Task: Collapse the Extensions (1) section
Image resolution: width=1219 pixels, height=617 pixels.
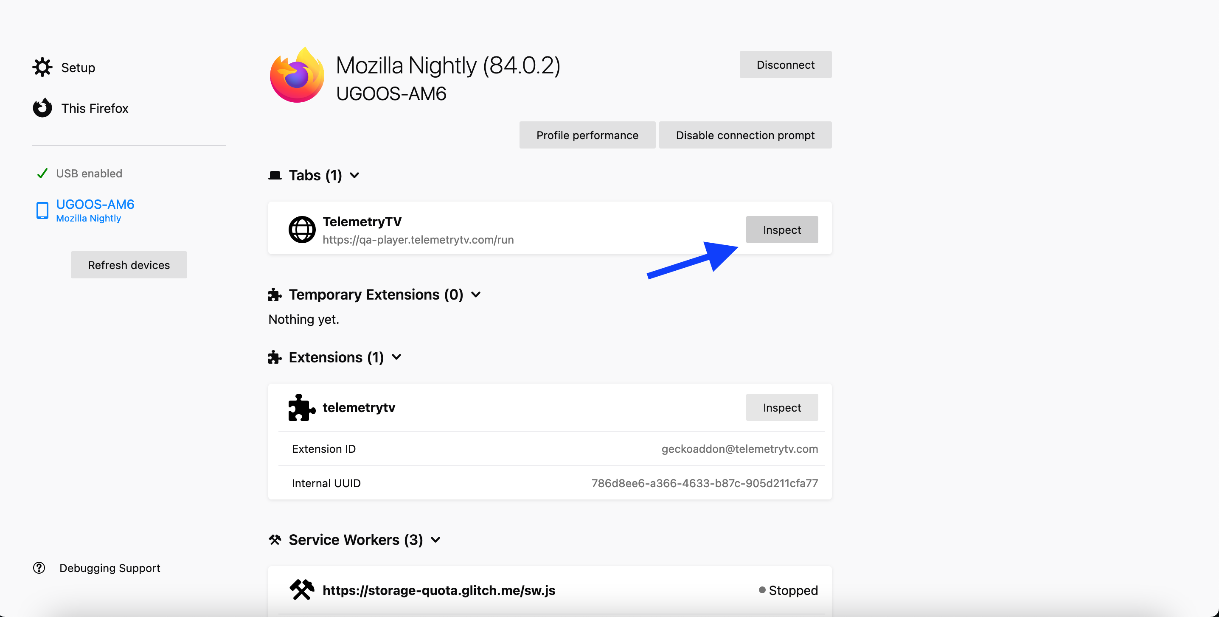Action: coord(396,357)
